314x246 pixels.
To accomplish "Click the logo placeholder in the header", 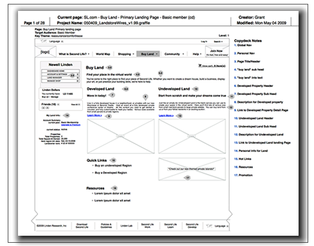I will (x=46, y=51).
